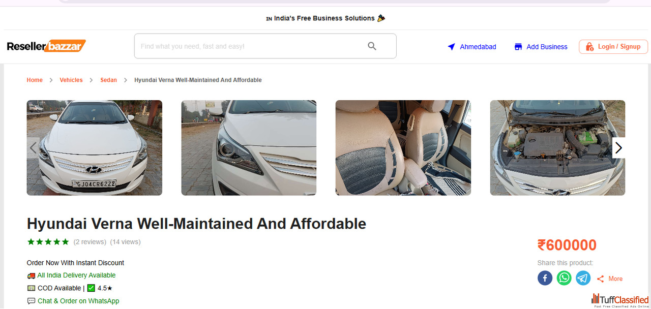Click the five-star rating
651x309 pixels.
(48, 242)
